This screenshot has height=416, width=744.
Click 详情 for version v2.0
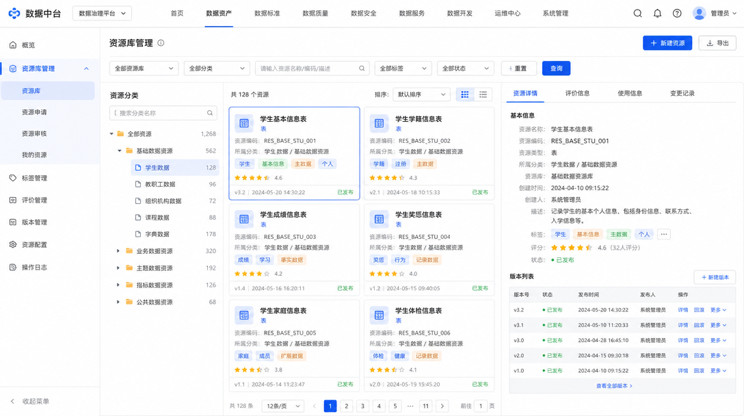682,355
